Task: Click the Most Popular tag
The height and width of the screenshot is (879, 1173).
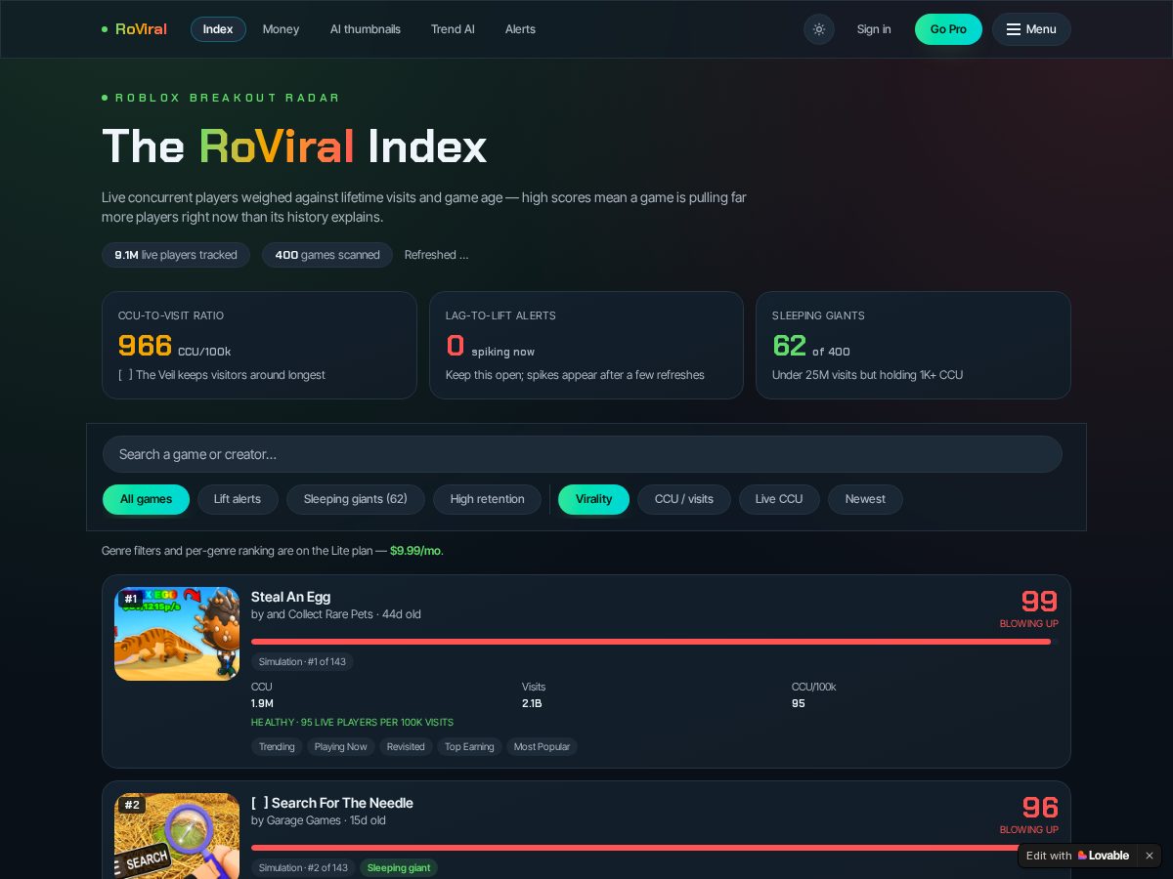Action: click(542, 747)
